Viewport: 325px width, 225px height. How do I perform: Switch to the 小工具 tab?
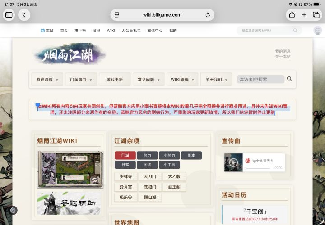click(x=169, y=165)
